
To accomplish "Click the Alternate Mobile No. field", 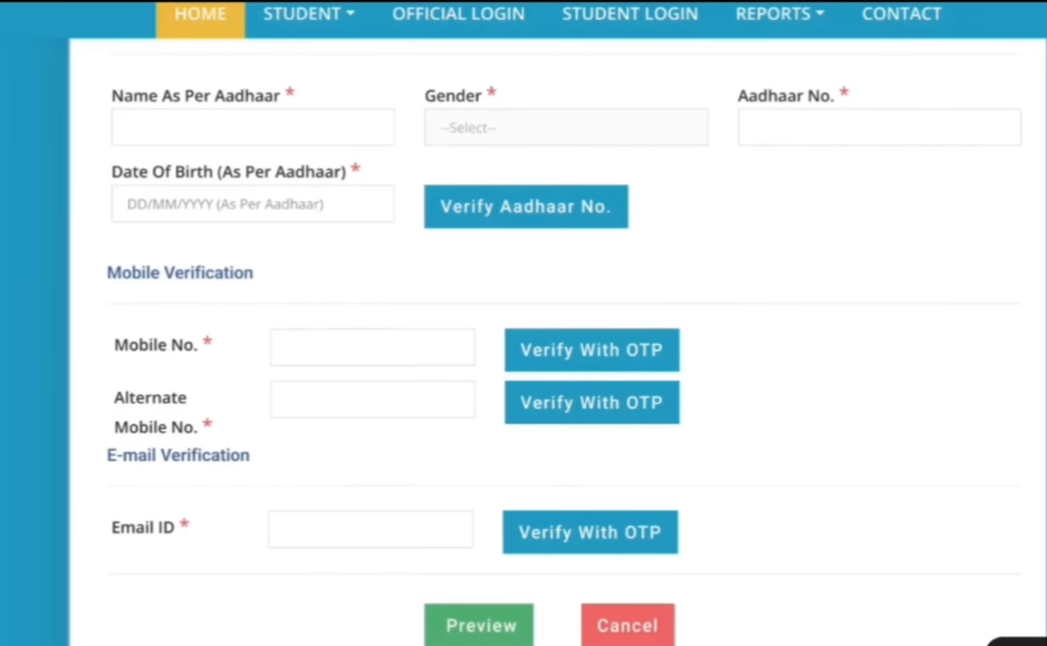I will pos(372,400).
